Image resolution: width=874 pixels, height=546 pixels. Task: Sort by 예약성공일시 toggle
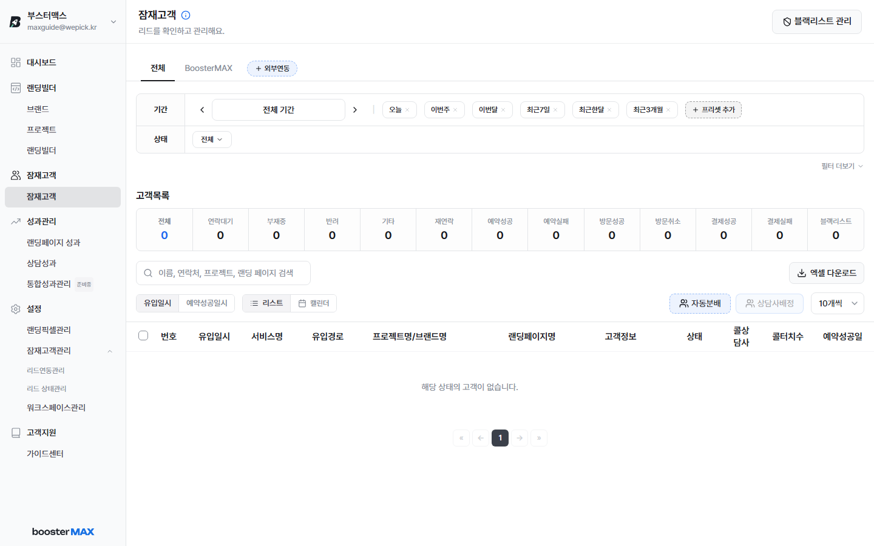[207, 303]
